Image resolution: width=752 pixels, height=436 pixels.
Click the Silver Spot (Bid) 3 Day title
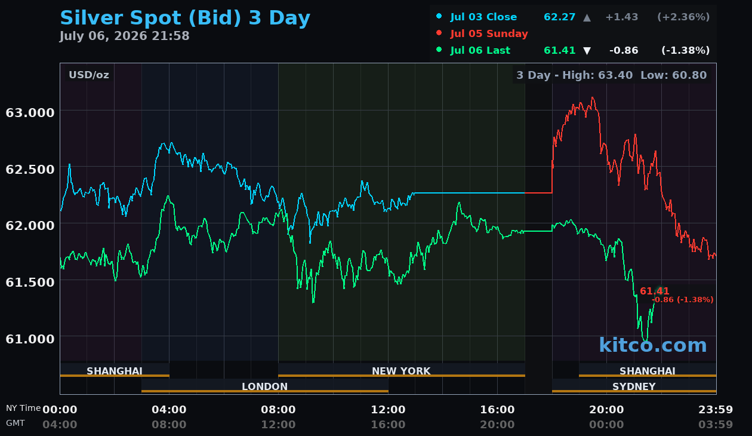tap(185, 19)
